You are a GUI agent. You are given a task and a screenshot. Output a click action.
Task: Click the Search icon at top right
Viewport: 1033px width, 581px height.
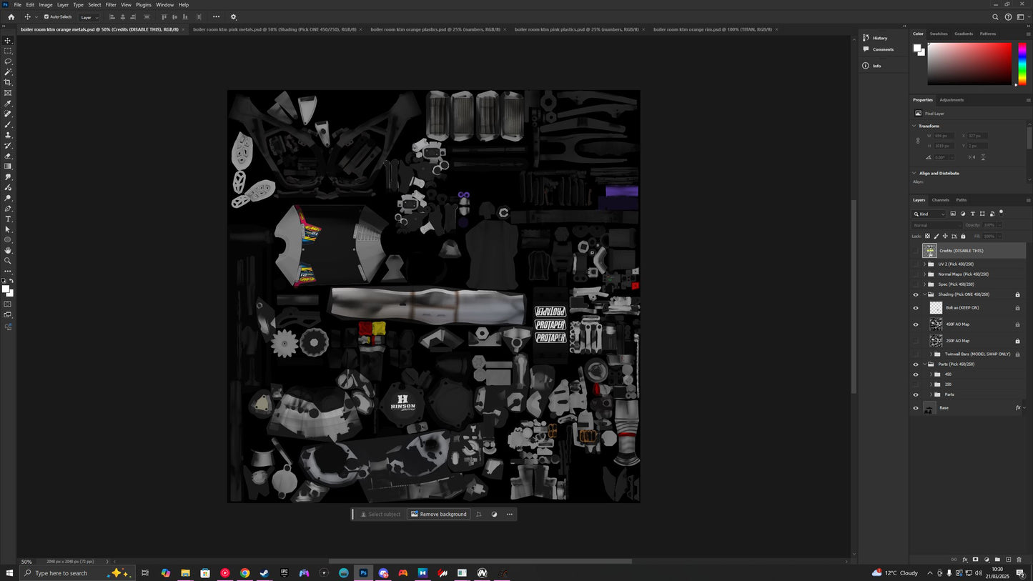point(995,17)
